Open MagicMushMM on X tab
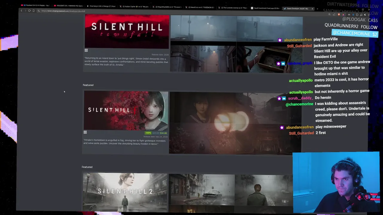 click(x=167, y=7)
